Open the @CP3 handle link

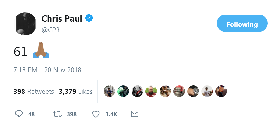click(50, 30)
